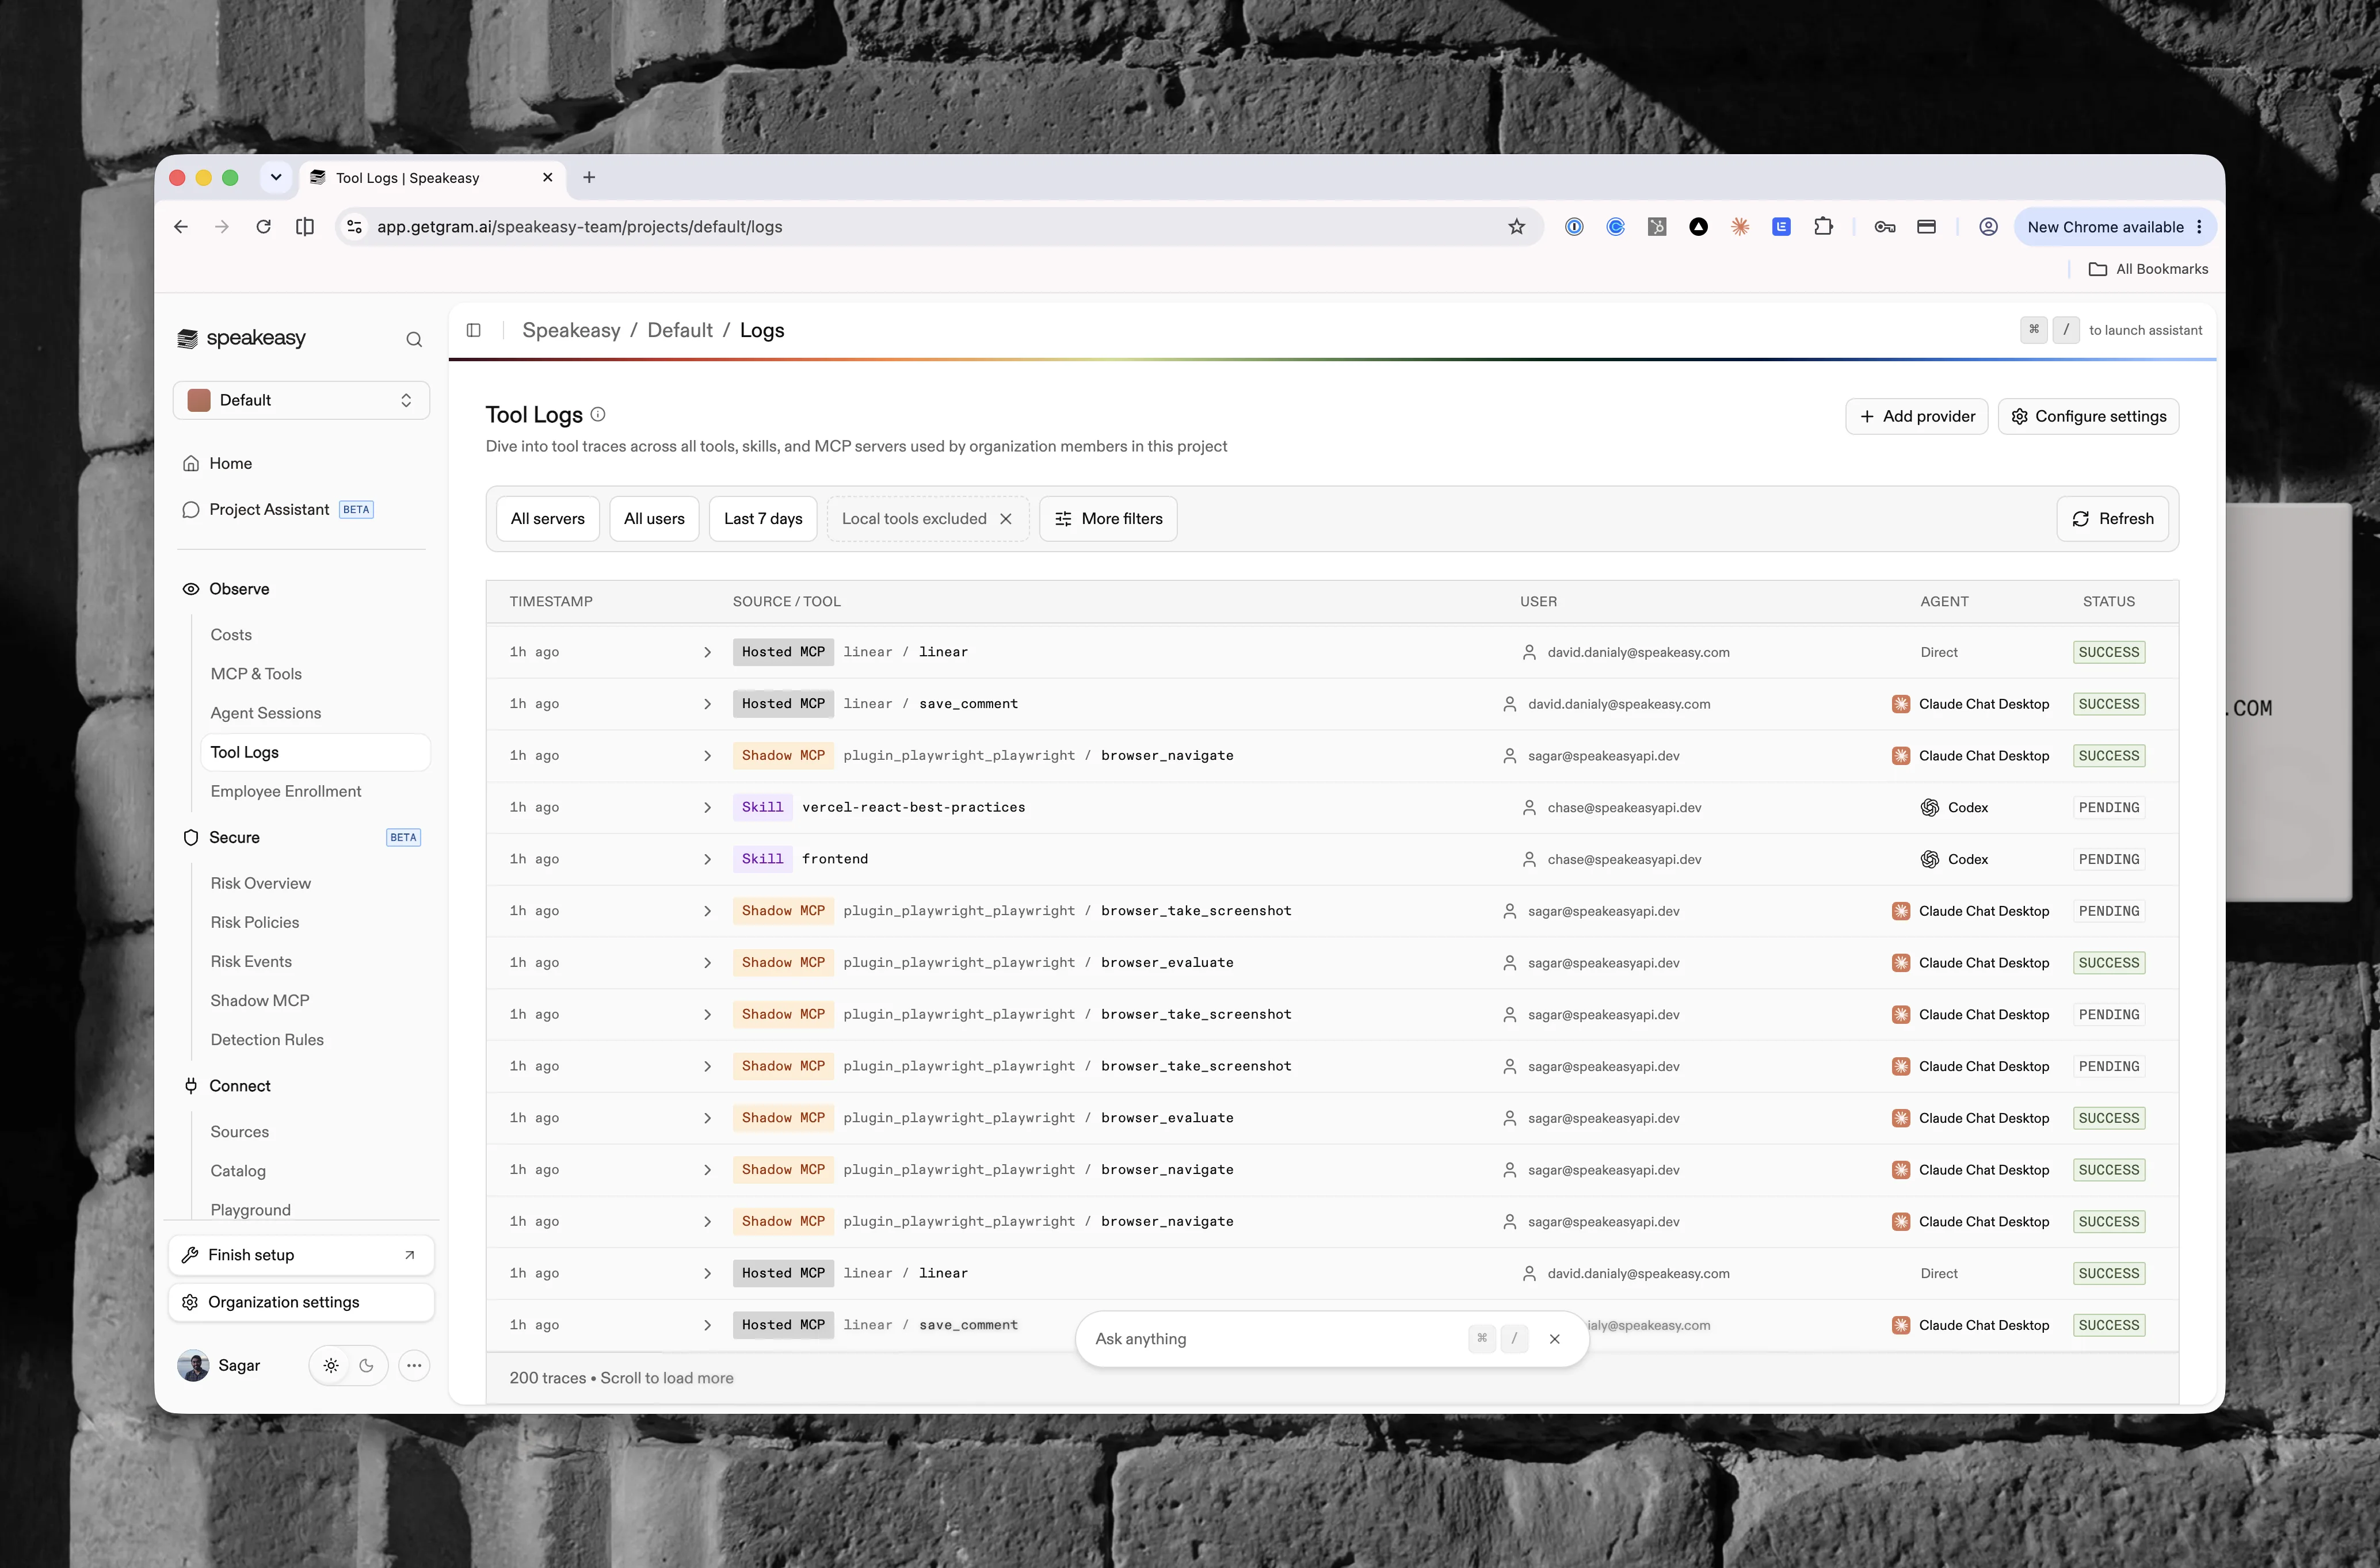Go back with the browser back arrow

click(181, 227)
